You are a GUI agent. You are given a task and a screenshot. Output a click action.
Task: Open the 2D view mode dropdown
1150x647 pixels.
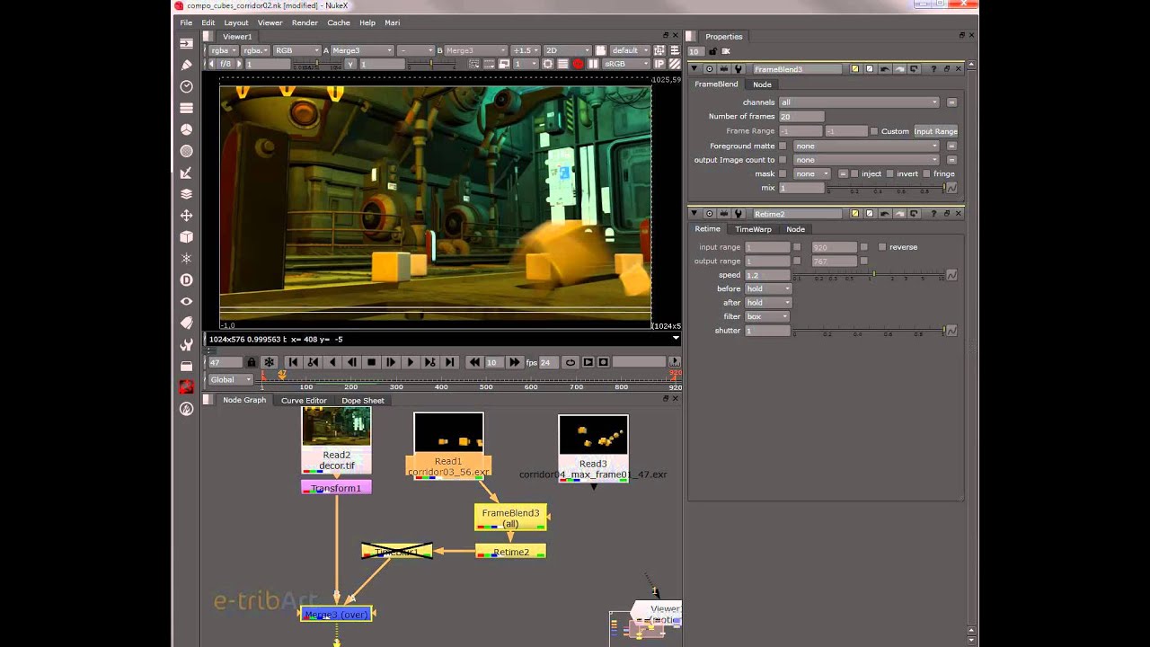tap(567, 50)
